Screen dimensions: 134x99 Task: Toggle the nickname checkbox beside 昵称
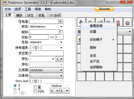click(61, 31)
